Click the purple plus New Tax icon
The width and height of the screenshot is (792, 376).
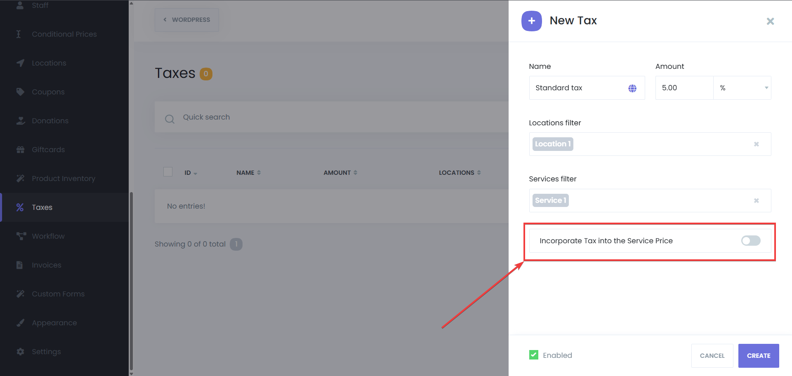(532, 21)
